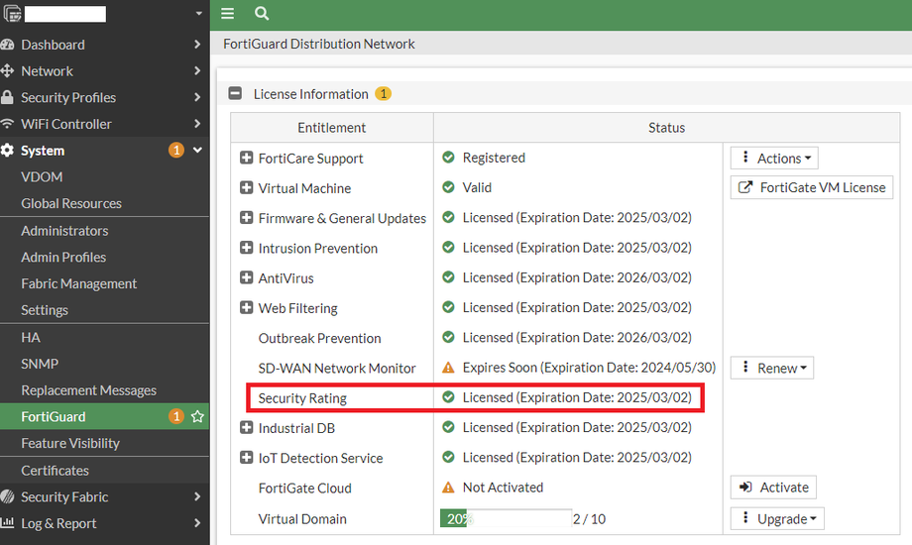This screenshot has width=912, height=545.
Task: Expand the Web Filtering entitlement row
Action: (247, 308)
